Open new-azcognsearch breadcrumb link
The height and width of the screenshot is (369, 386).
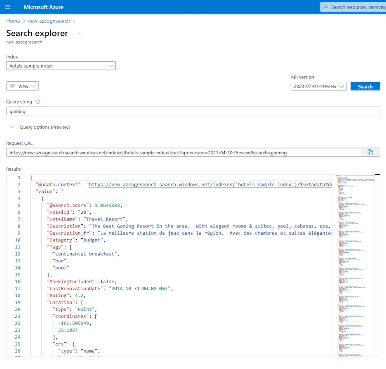[x=49, y=21]
